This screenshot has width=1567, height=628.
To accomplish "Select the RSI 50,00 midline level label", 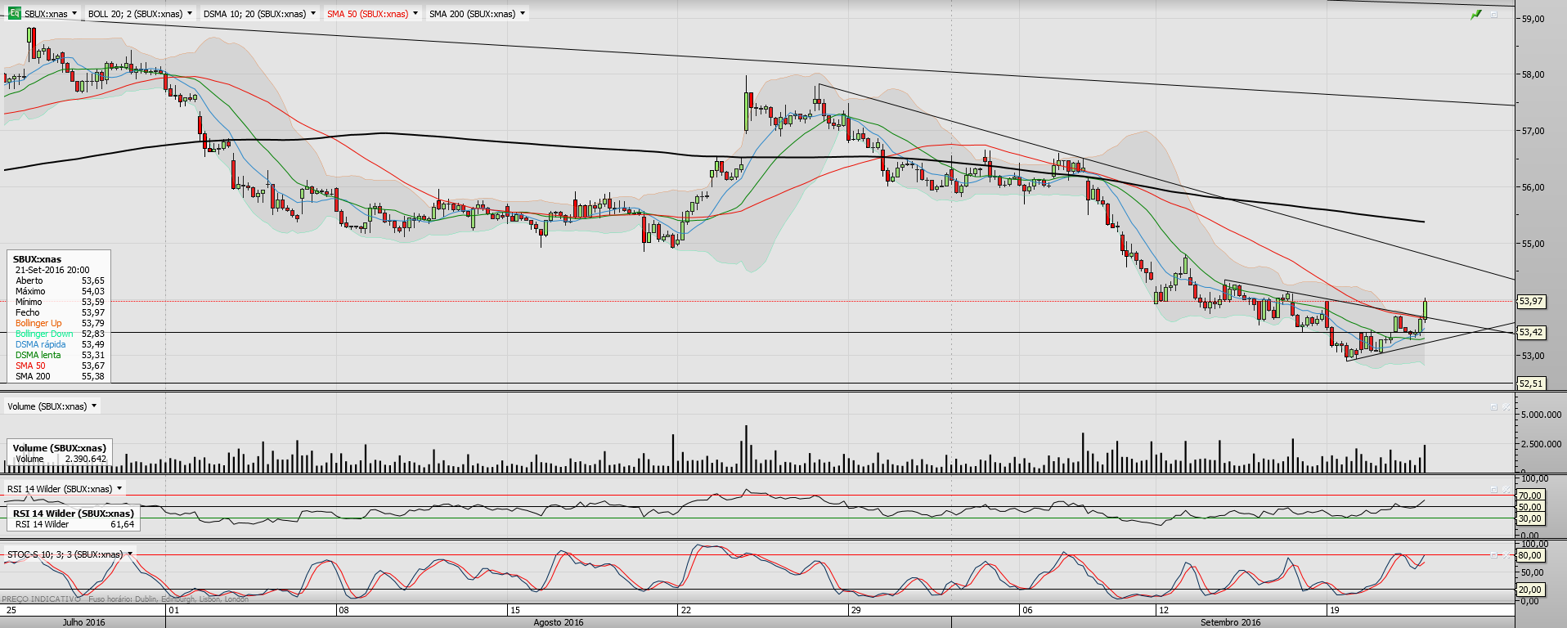I will (x=1530, y=507).
